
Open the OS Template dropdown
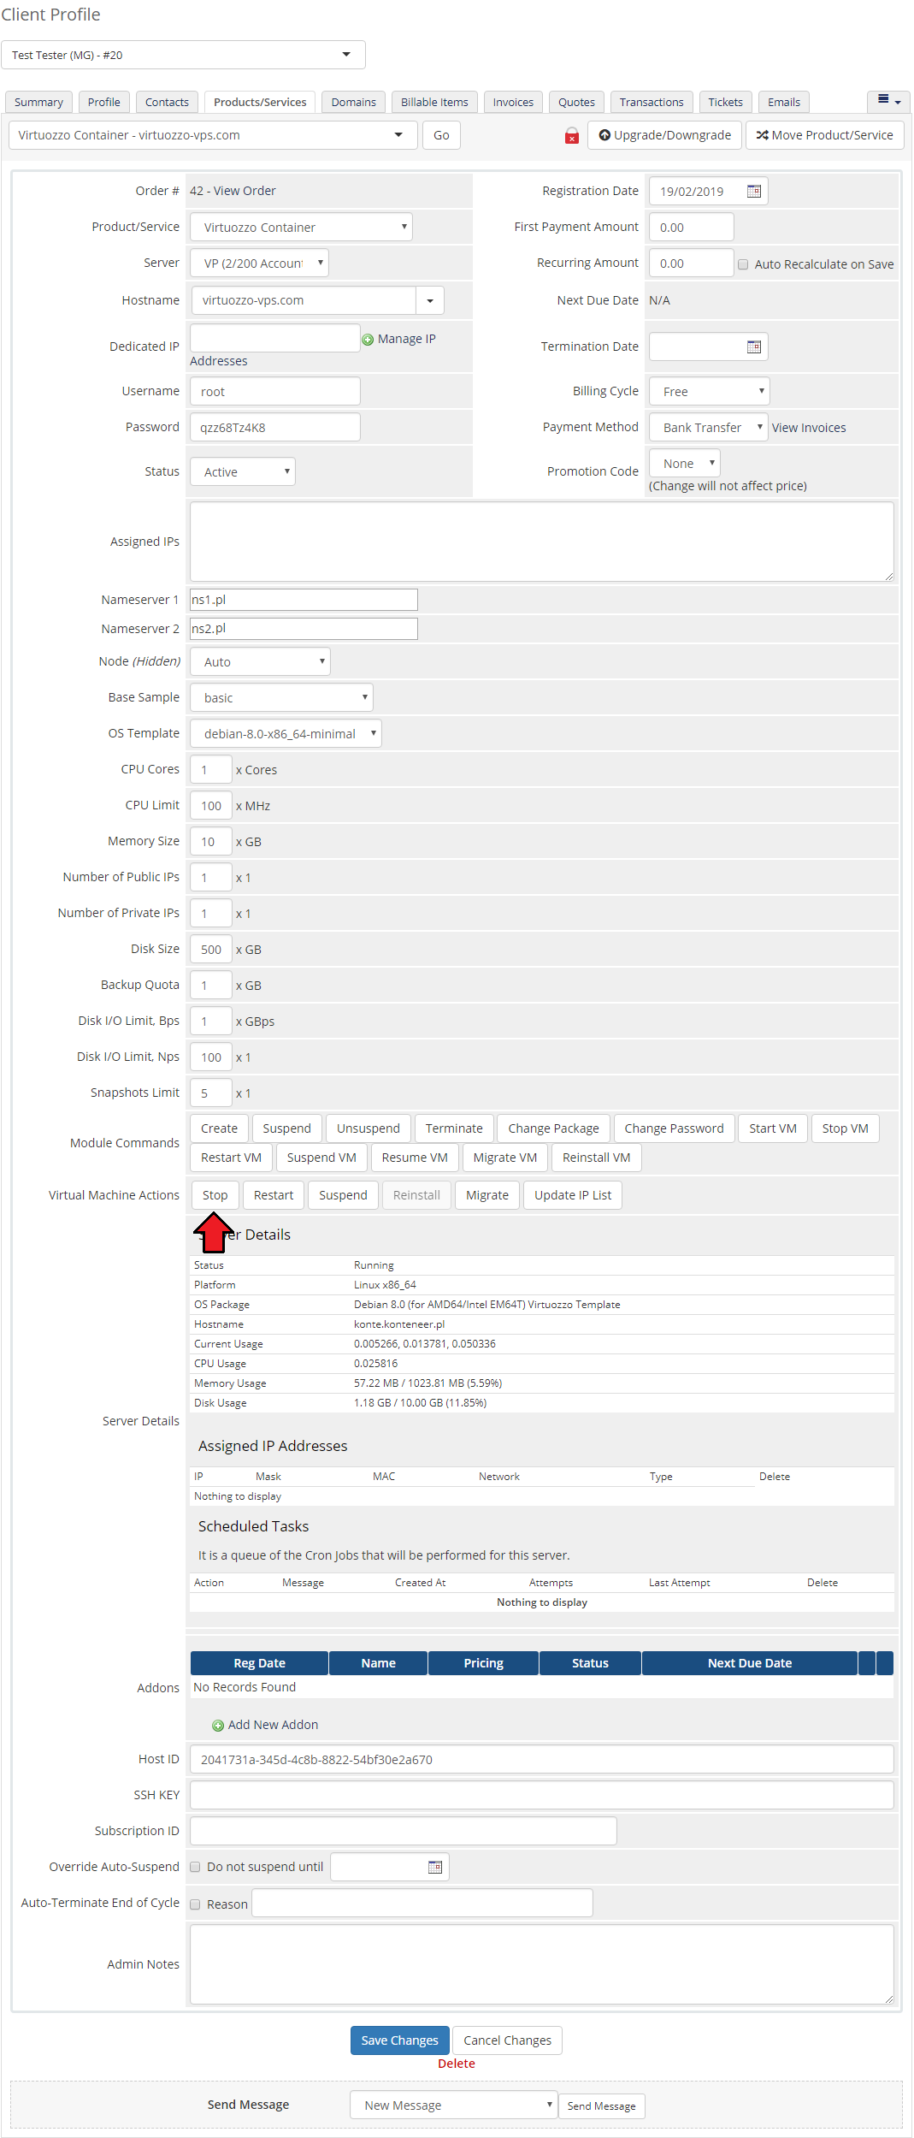tap(286, 733)
